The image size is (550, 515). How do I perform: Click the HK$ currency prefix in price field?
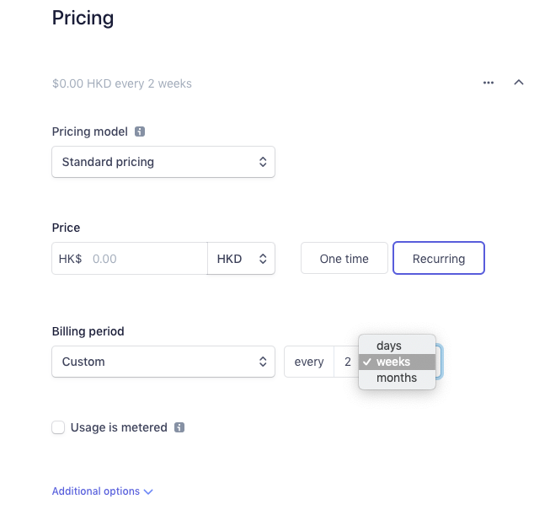(x=71, y=259)
